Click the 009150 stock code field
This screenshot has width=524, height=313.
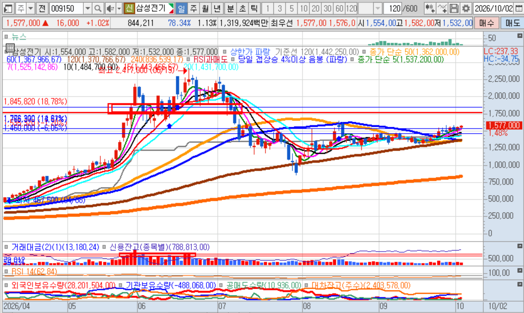[x=66, y=8]
